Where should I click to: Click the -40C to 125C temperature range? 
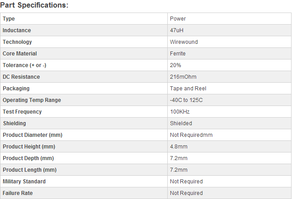pos(186,100)
